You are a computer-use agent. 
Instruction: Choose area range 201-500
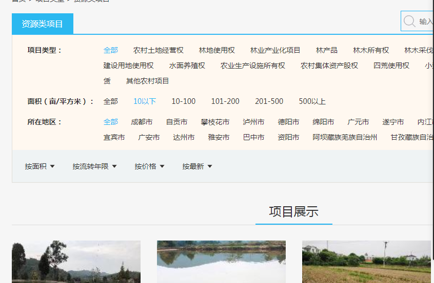[x=269, y=101]
